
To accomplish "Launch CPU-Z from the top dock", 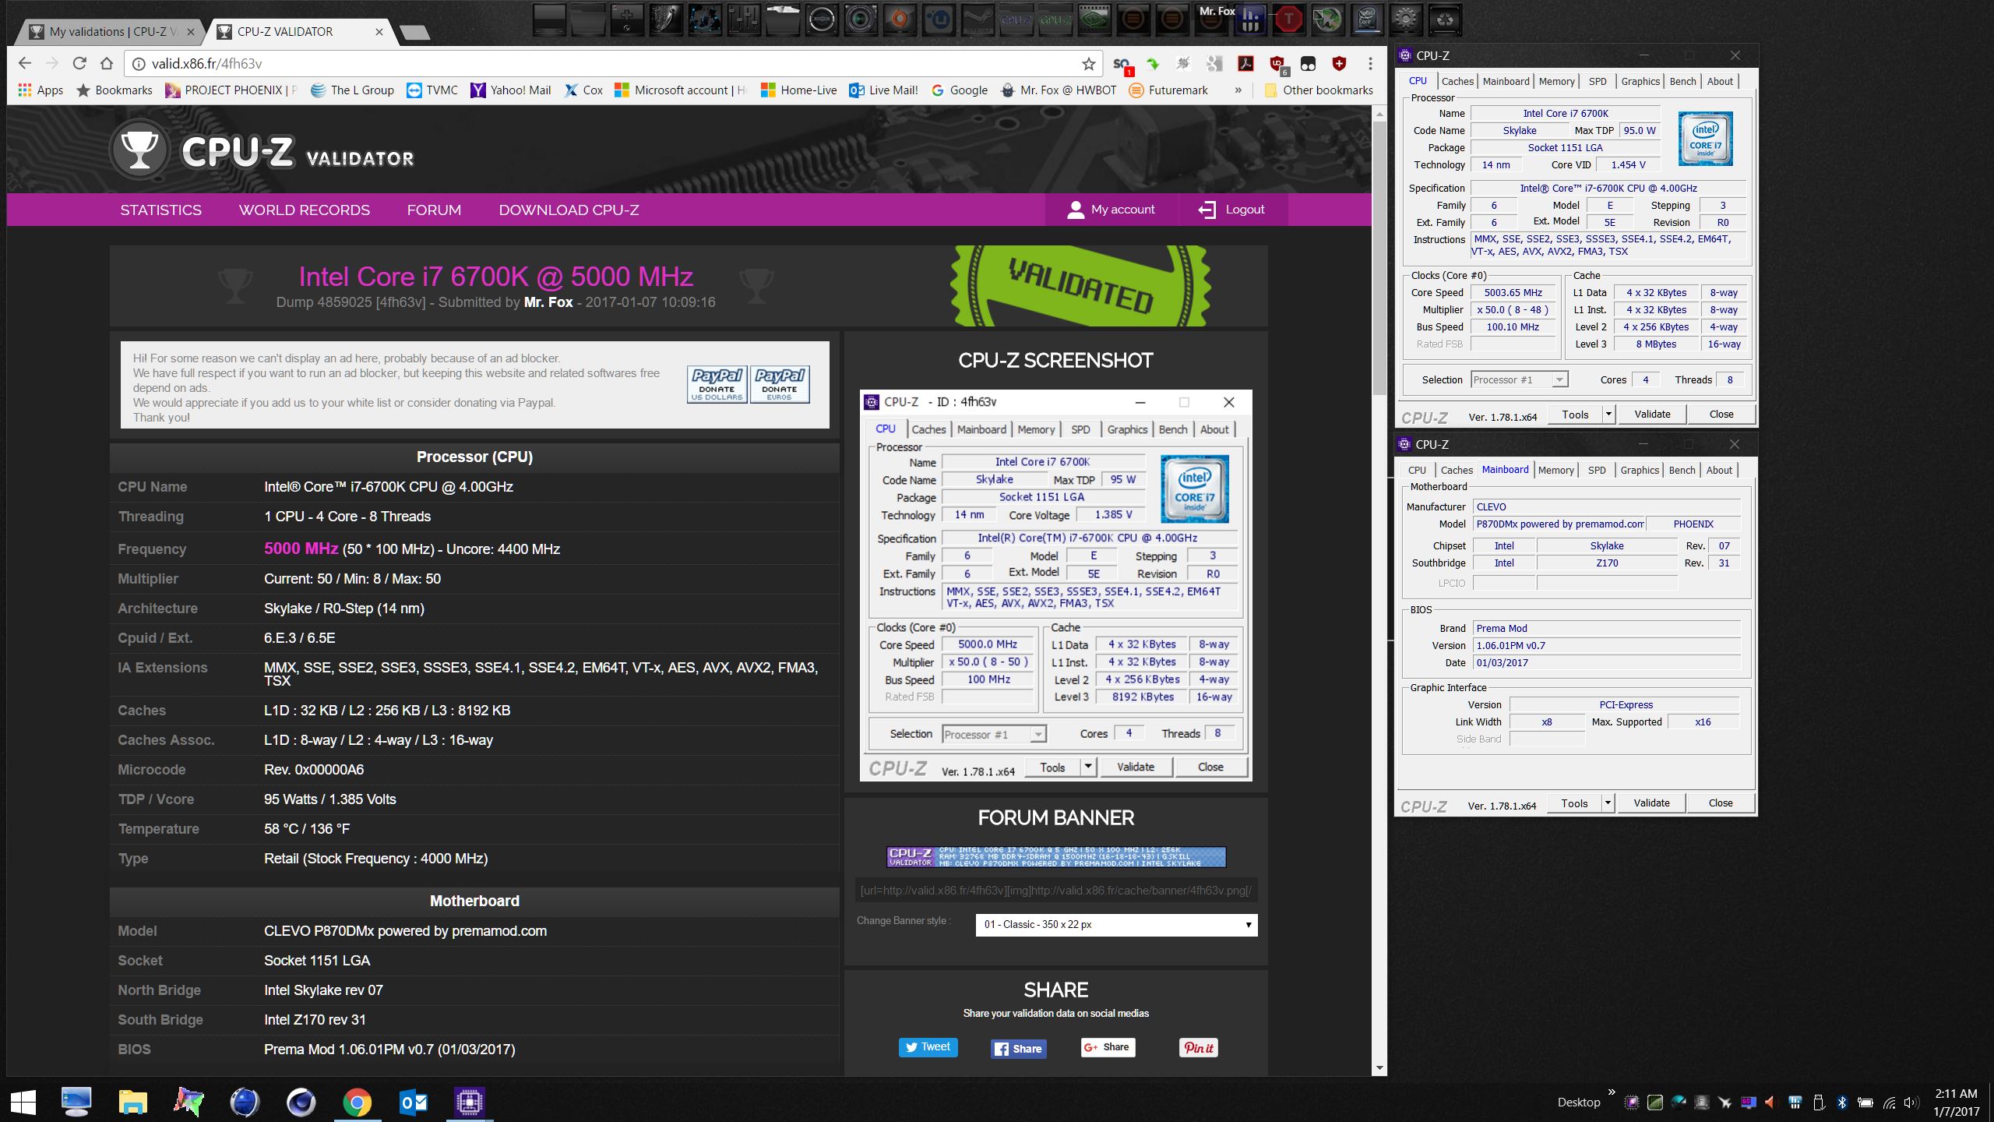I will 1016,19.
